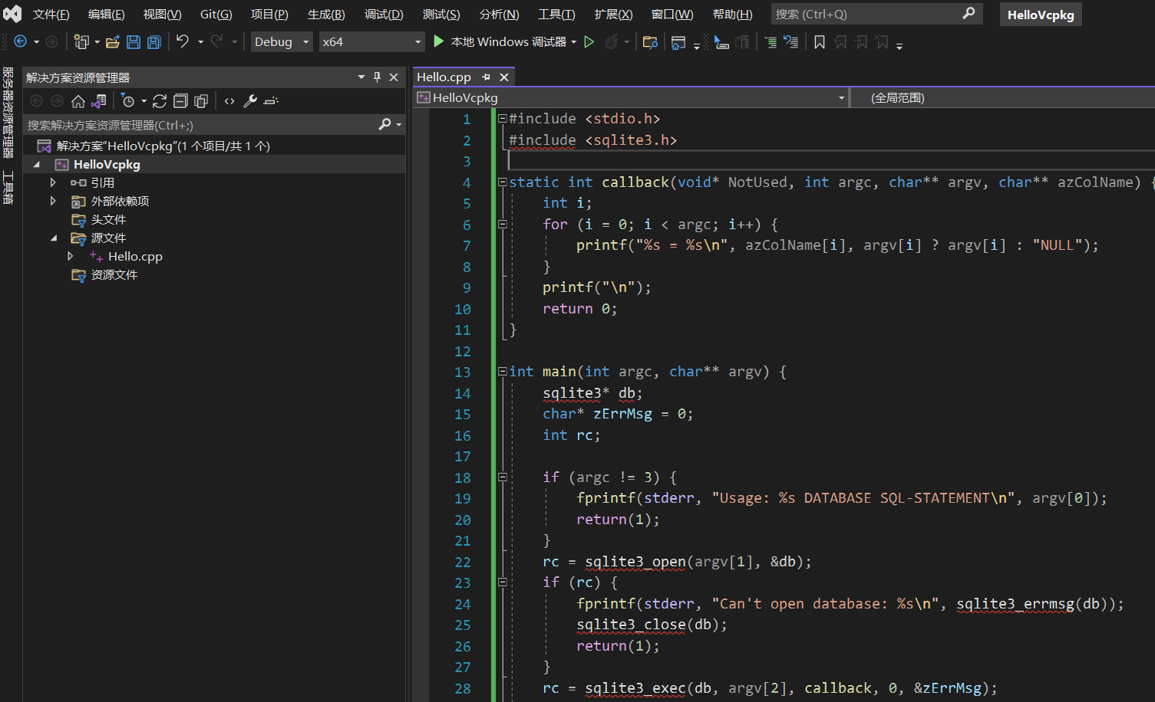Click the search magnifier in the title search box
Image resolution: width=1155 pixels, height=702 pixels.
tap(969, 13)
